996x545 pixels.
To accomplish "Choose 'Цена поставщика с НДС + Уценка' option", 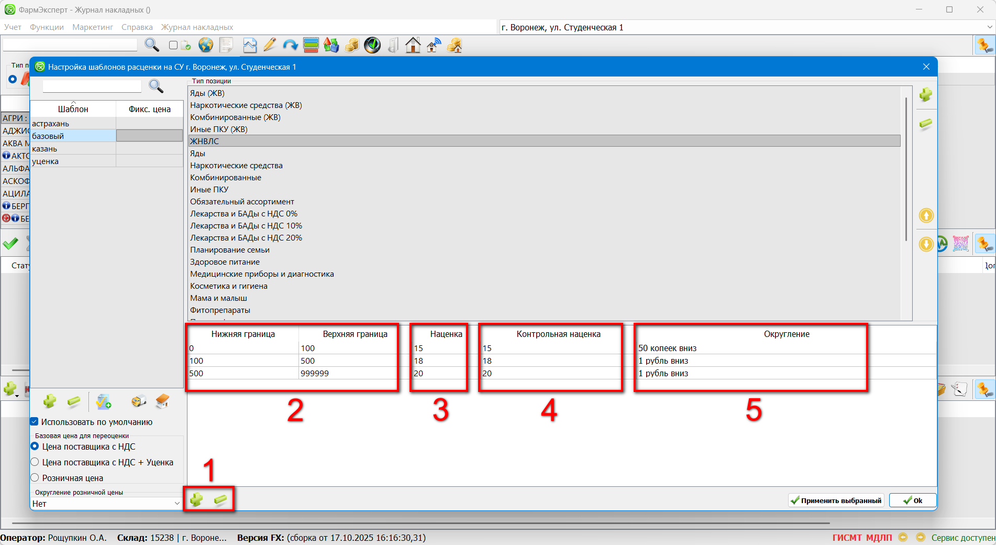I will tap(35, 462).
